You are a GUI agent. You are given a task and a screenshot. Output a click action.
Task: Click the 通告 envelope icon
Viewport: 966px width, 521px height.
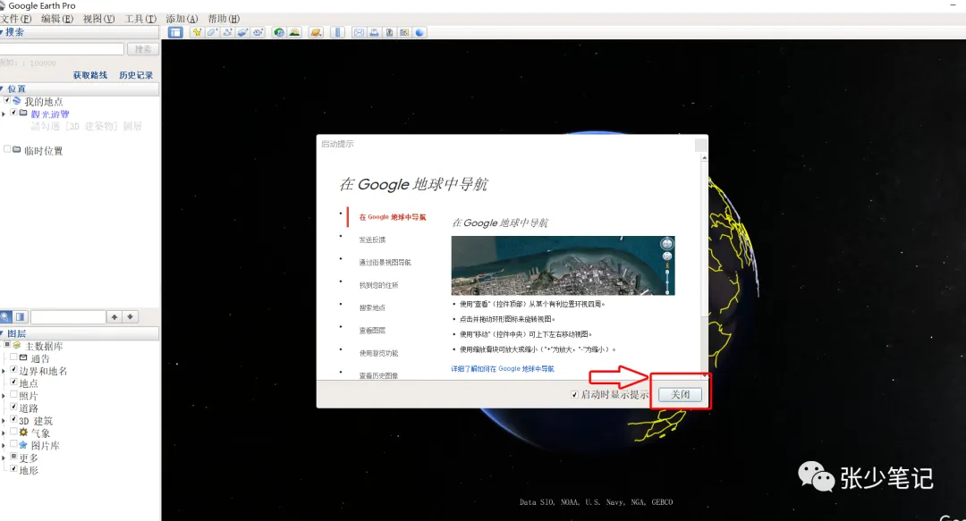click(x=23, y=357)
